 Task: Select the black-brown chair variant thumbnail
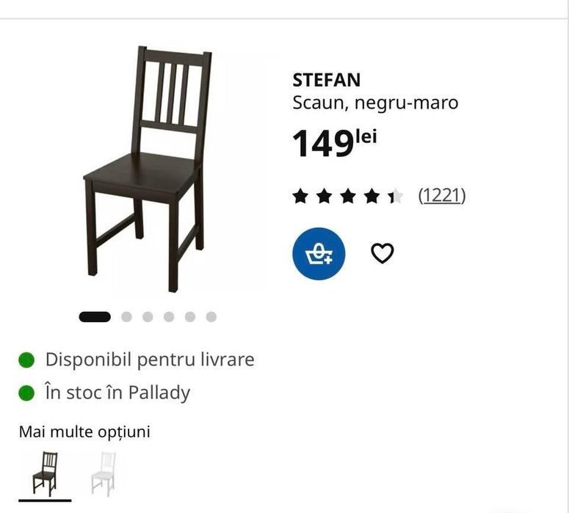tap(45, 473)
